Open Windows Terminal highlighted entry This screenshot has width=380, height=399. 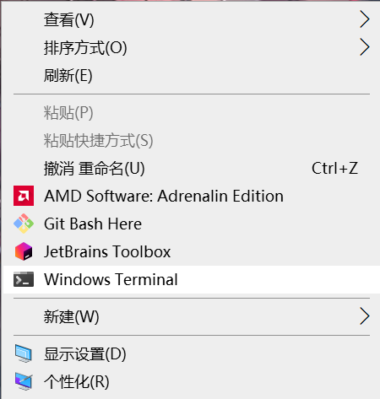tap(192, 279)
